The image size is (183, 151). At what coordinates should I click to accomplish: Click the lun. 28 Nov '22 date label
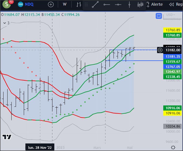pyautogui.click(x=40, y=147)
